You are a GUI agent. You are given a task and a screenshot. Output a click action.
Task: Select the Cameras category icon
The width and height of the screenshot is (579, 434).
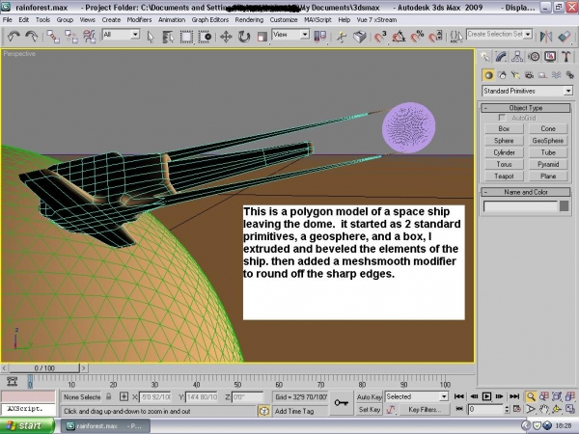(x=529, y=75)
